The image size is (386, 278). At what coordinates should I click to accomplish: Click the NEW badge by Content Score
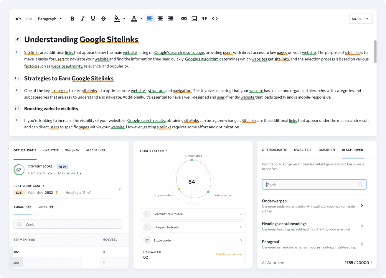[x=62, y=167]
